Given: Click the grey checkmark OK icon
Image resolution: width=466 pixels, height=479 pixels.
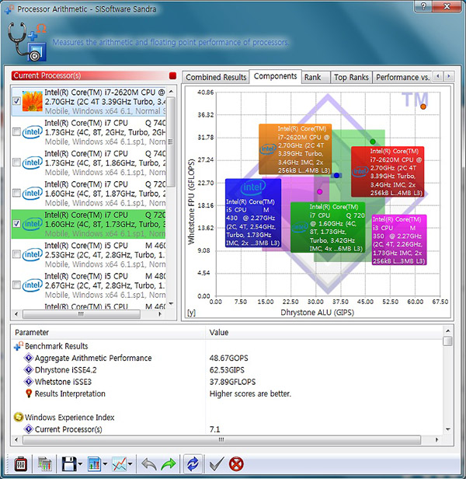Looking at the screenshot, I should [x=217, y=464].
